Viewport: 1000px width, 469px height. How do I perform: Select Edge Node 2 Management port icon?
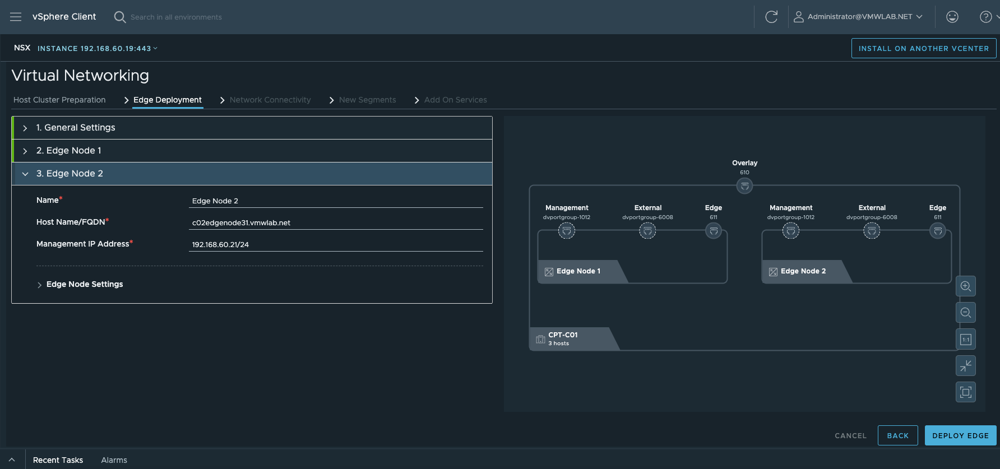[791, 231]
